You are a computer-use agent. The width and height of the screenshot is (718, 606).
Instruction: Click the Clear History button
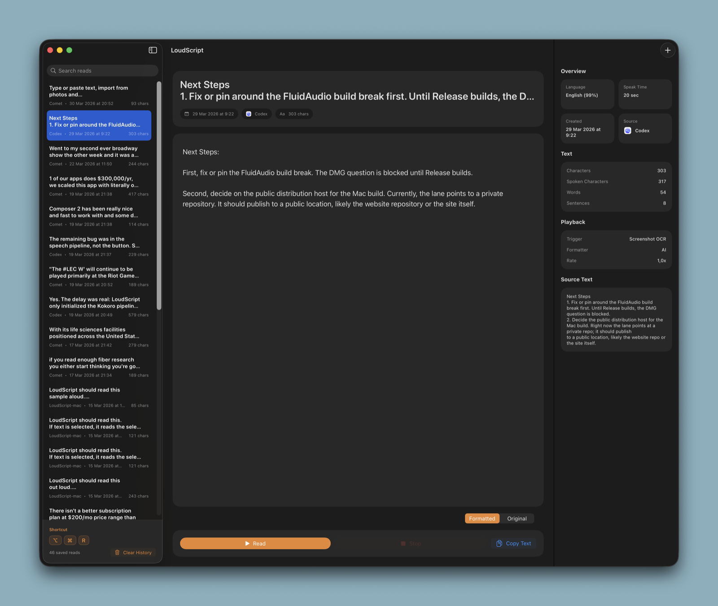coord(133,553)
